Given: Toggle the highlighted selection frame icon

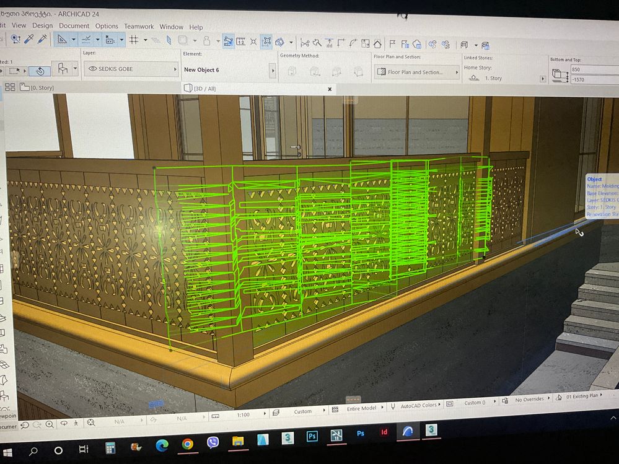Looking at the screenshot, I should [x=267, y=42].
